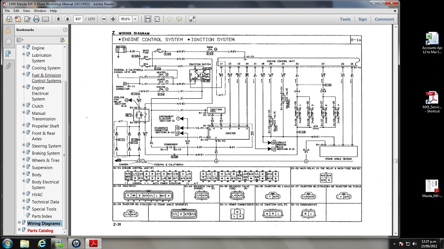The image size is (444, 249).
Task: Close the document with X
Action: pos(395,11)
